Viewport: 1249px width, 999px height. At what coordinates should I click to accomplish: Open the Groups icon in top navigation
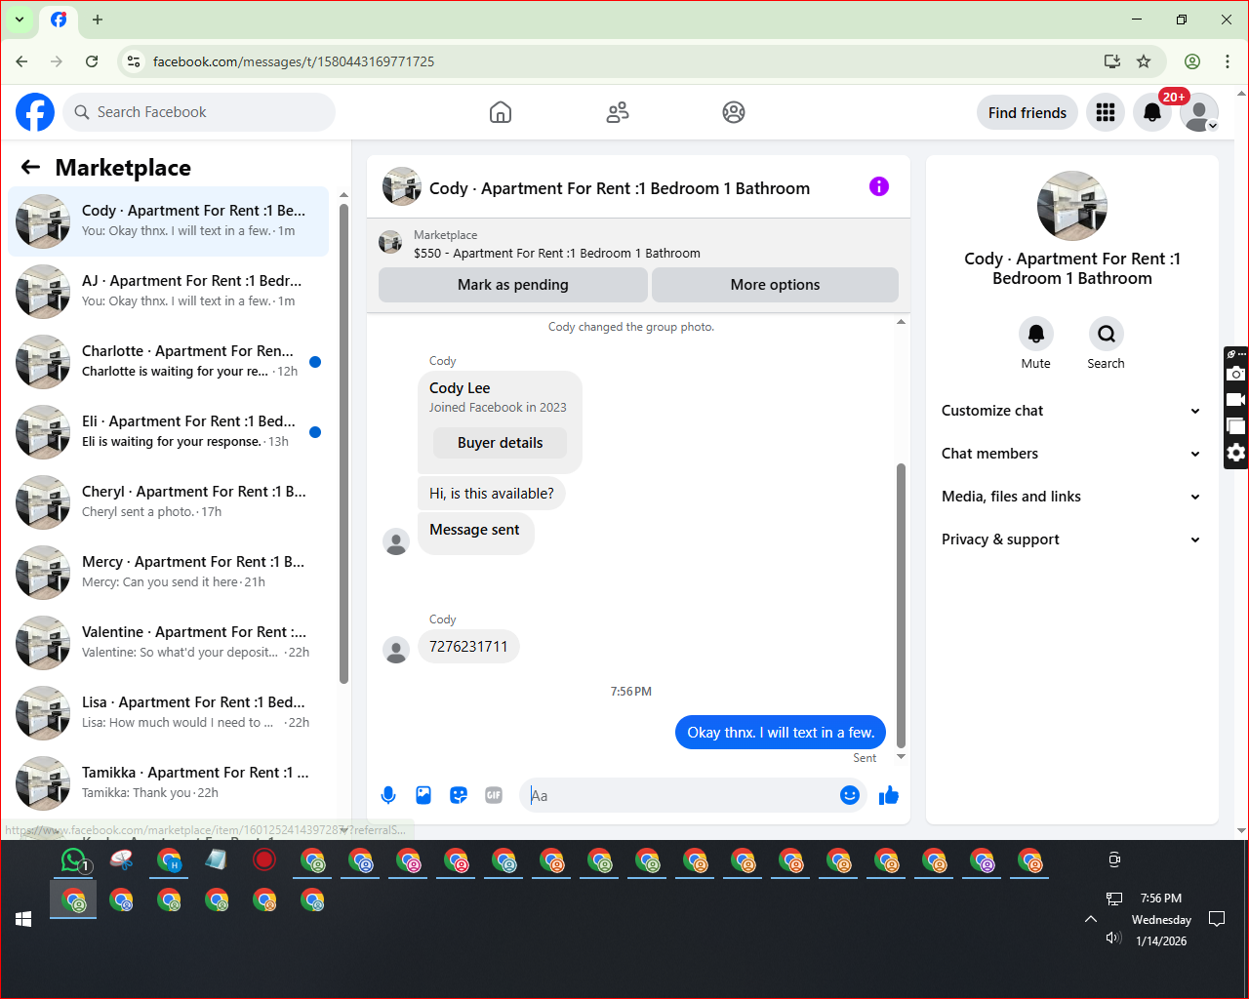(x=734, y=112)
